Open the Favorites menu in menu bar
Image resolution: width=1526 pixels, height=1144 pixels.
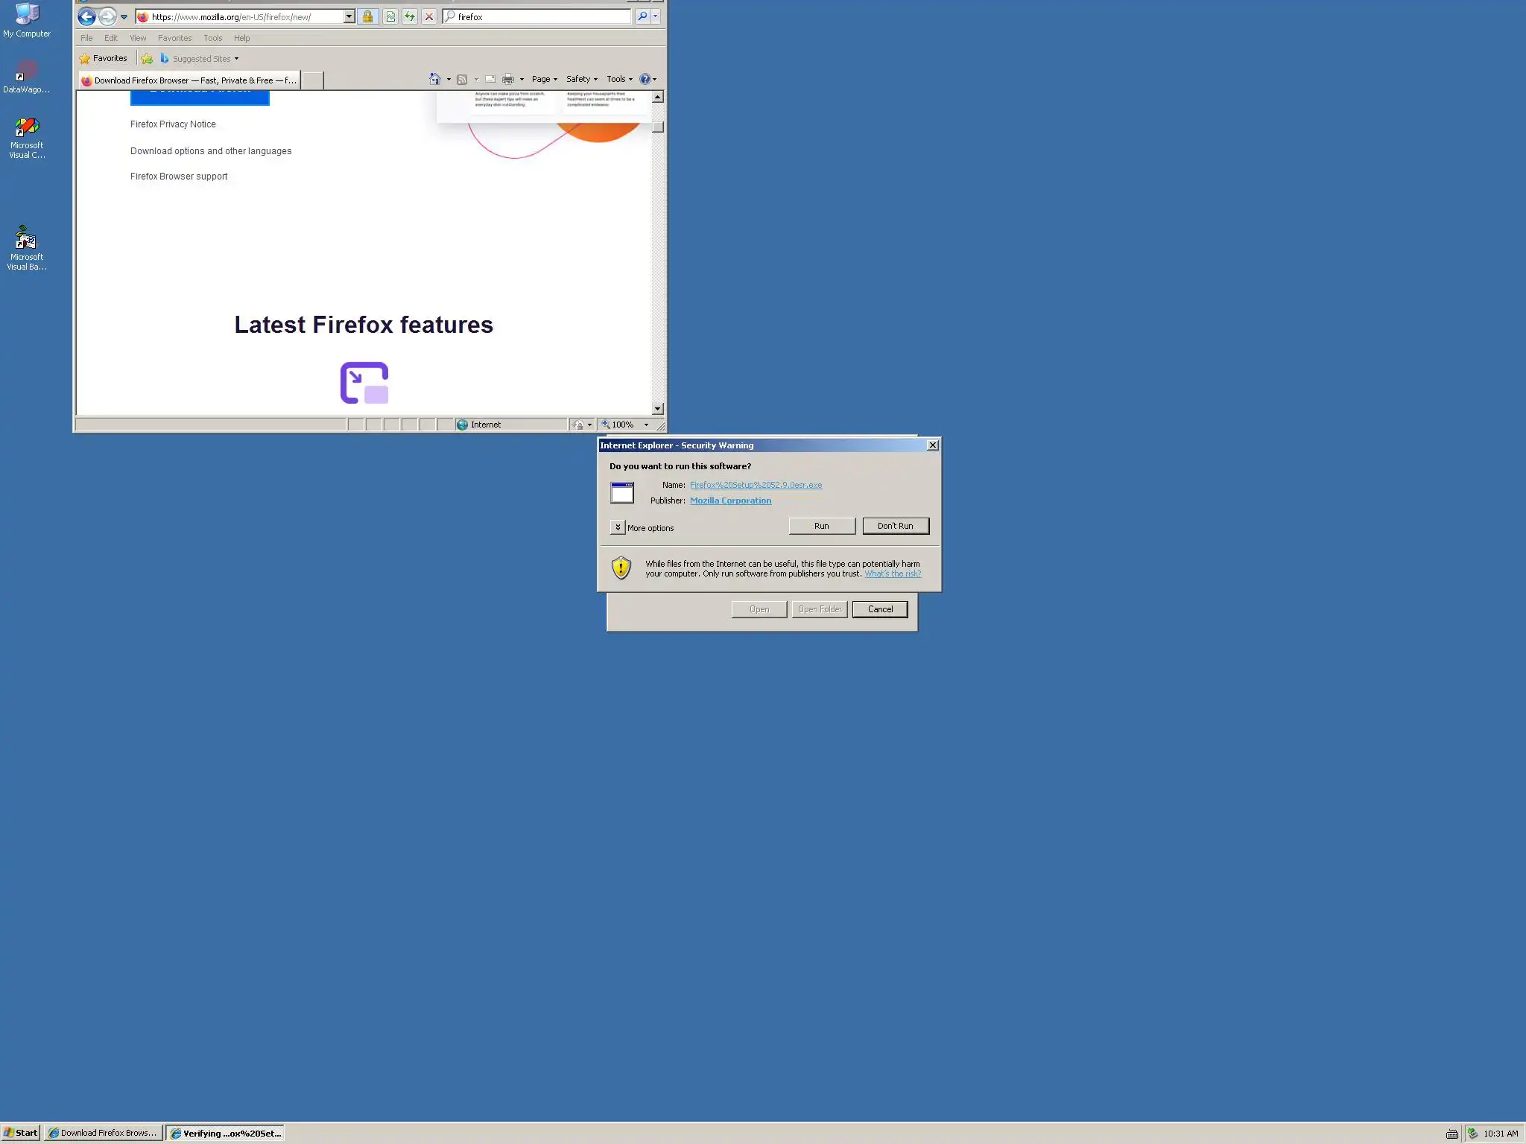[x=174, y=38]
